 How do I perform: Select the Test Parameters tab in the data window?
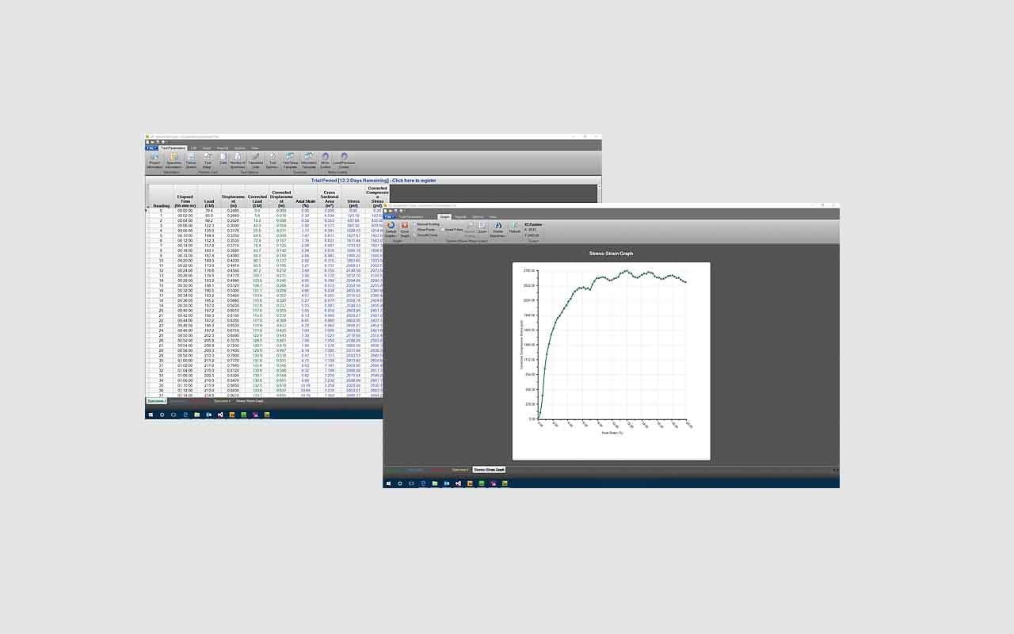coord(173,148)
